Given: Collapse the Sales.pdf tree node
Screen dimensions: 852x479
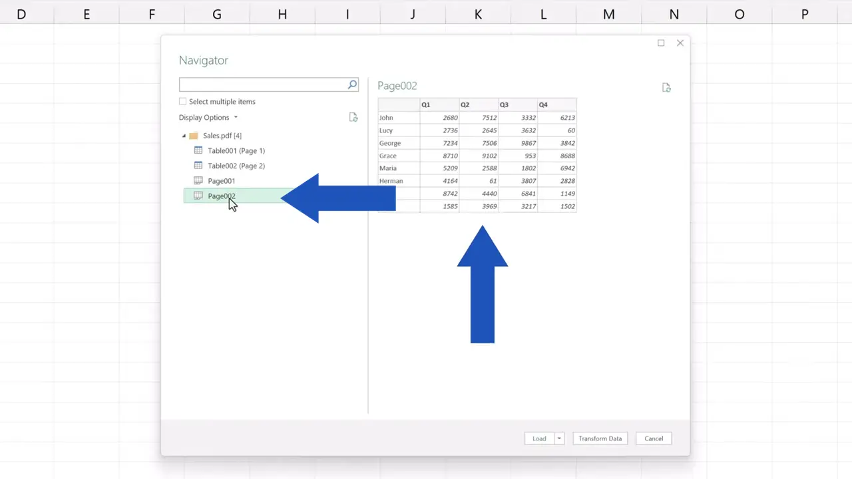Looking at the screenshot, I should tap(184, 135).
